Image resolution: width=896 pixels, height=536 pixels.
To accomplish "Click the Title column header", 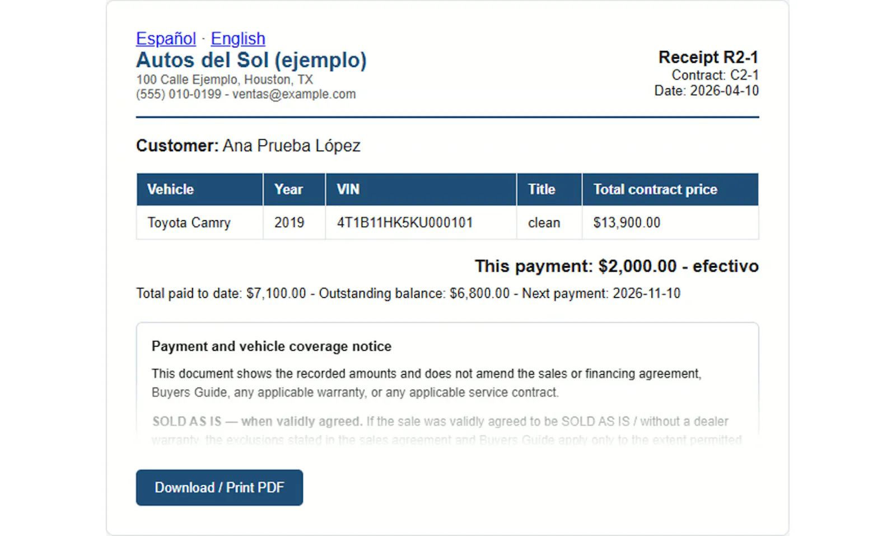I will 549,189.
